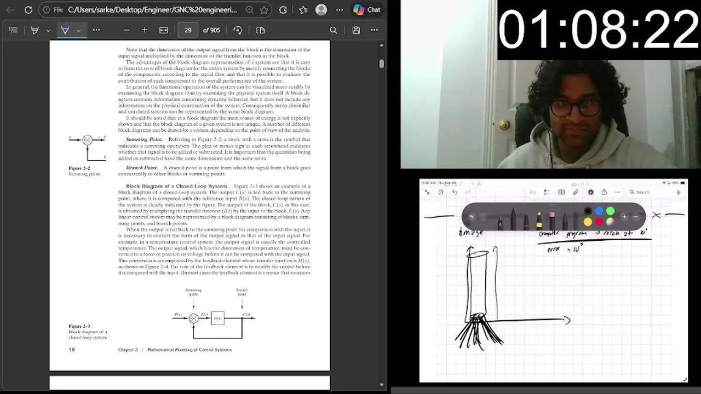Save the PDF document
701x394 pixels.
356,30
